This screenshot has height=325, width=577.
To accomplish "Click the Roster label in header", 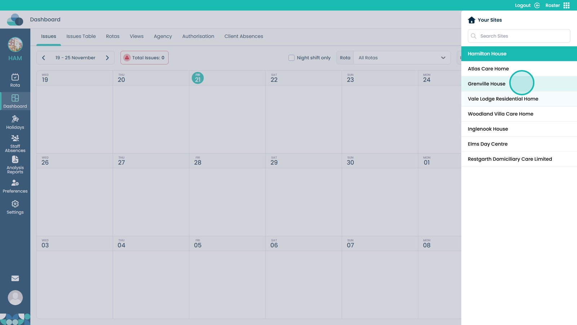I will [552, 5].
